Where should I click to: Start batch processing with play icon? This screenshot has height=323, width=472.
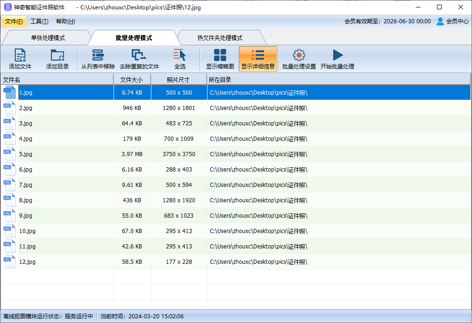tap(337, 55)
